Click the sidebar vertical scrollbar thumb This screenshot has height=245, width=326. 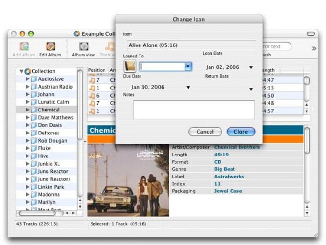80,105
